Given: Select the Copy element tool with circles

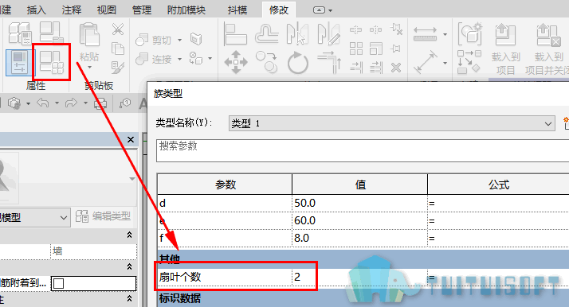Looking at the screenshot, I should click(267, 62).
